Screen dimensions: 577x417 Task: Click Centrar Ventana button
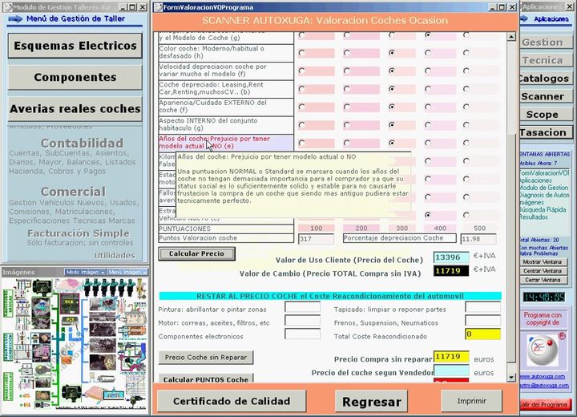tap(543, 271)
